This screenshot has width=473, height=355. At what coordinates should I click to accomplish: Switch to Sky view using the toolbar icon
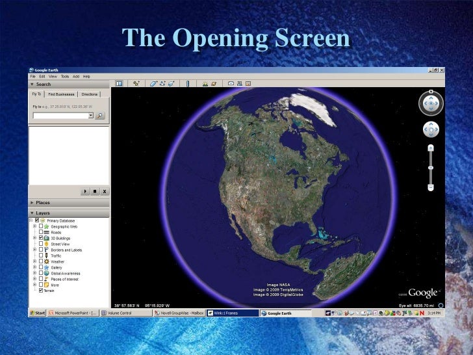214,84
